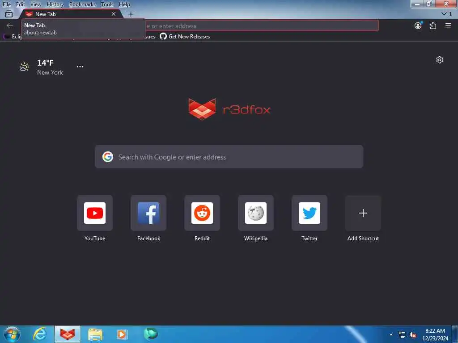Open Windows Media Player from taskbar
458x343 pixels.
coord(122,335)
